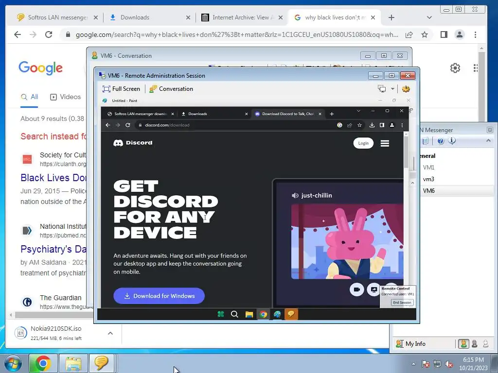The width and height of the screenshot is (498, 373).
Task: Switch to remote Softros LAN messenger download tab
Action: point(140,114)
